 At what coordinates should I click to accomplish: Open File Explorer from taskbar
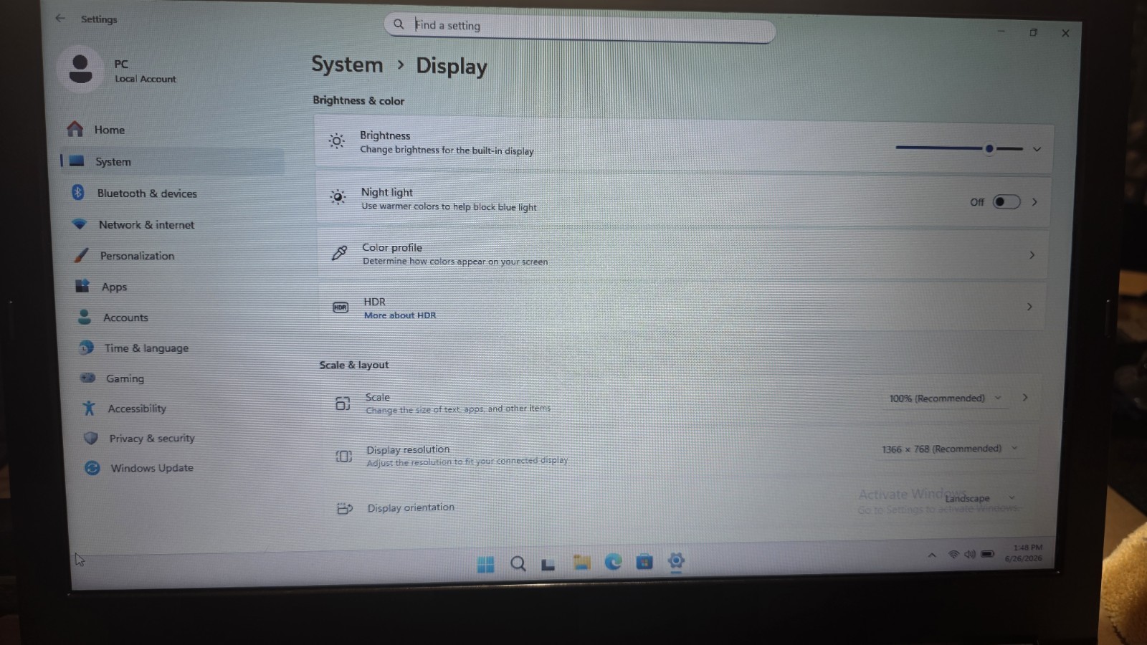[x=581, y=563]
